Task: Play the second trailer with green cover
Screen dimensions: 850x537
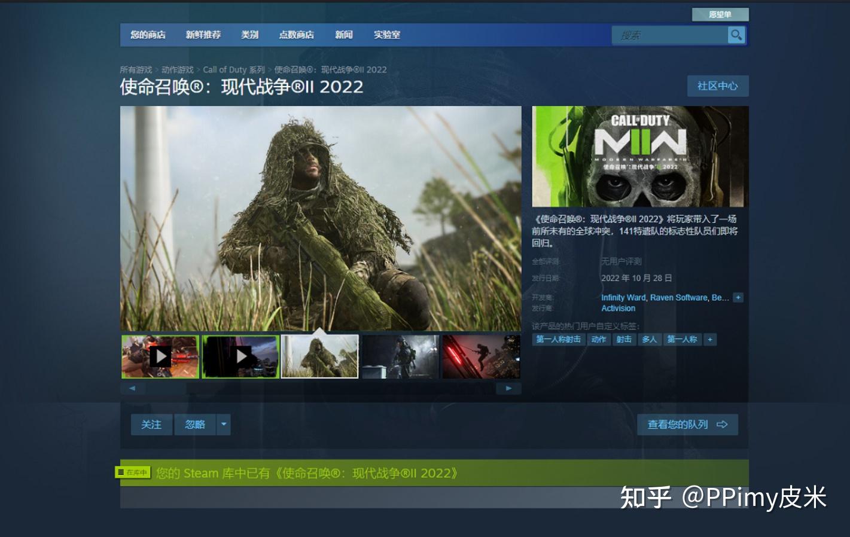Action: (x=239, y=356)
